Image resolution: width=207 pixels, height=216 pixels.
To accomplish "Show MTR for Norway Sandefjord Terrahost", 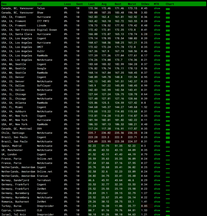I will coord(157,180).
